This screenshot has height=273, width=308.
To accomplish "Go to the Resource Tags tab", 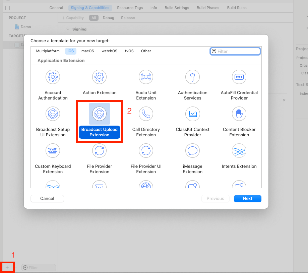I will point(130,8).
